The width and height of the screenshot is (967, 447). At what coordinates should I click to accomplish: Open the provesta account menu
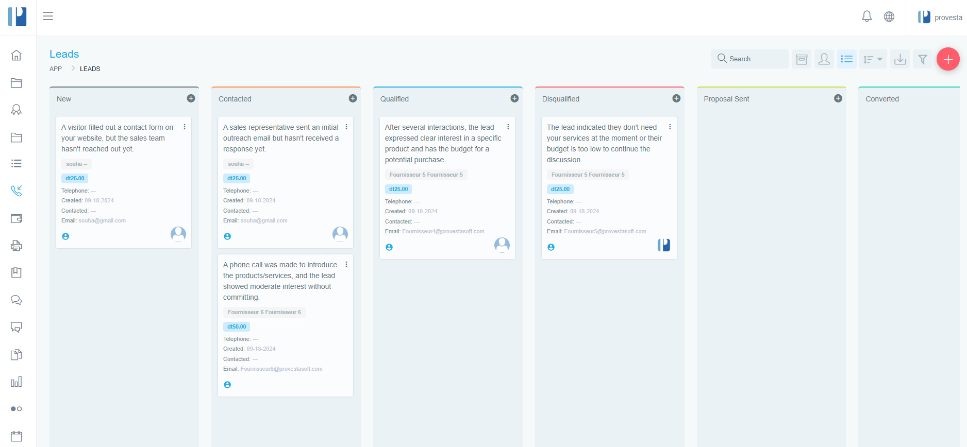coord(940,17)
